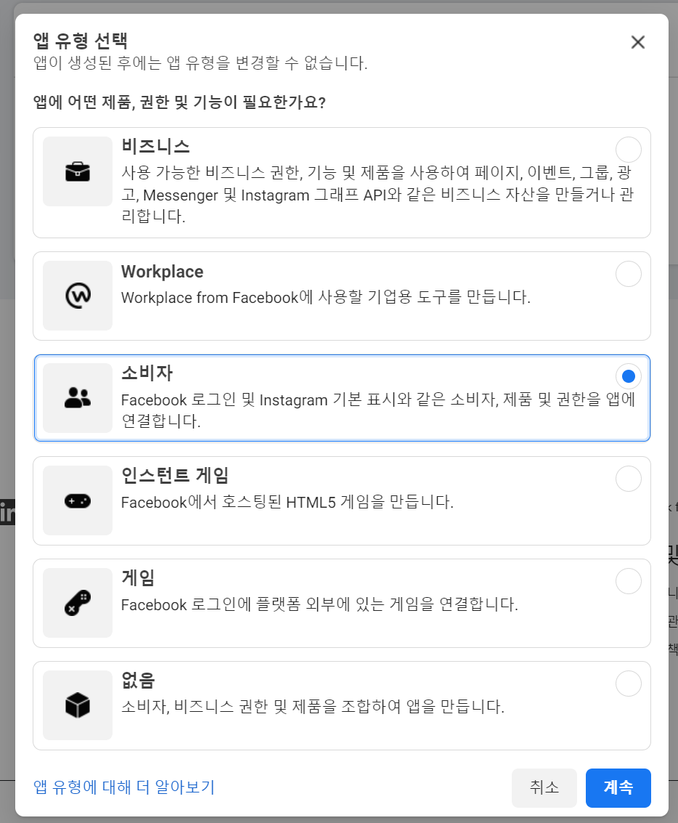
Task: Click the briefcase icon for 비즈니스
Action: (x=78, y=171)
